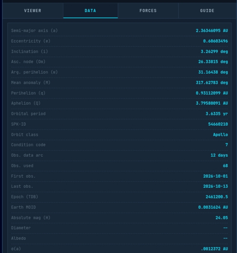Screen dimensions: 237x253
Task: Click the aphelion value 3.79580091 AU
Action: 212,103
